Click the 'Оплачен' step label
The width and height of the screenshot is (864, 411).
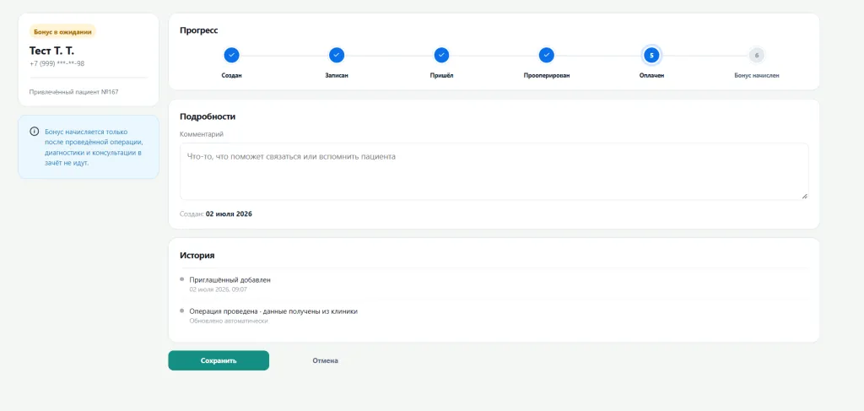(x=651, y=75)
